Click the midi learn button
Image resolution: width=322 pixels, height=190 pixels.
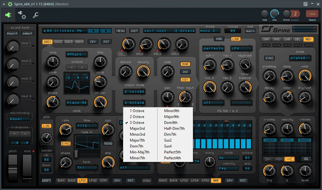tap(250, 31)
